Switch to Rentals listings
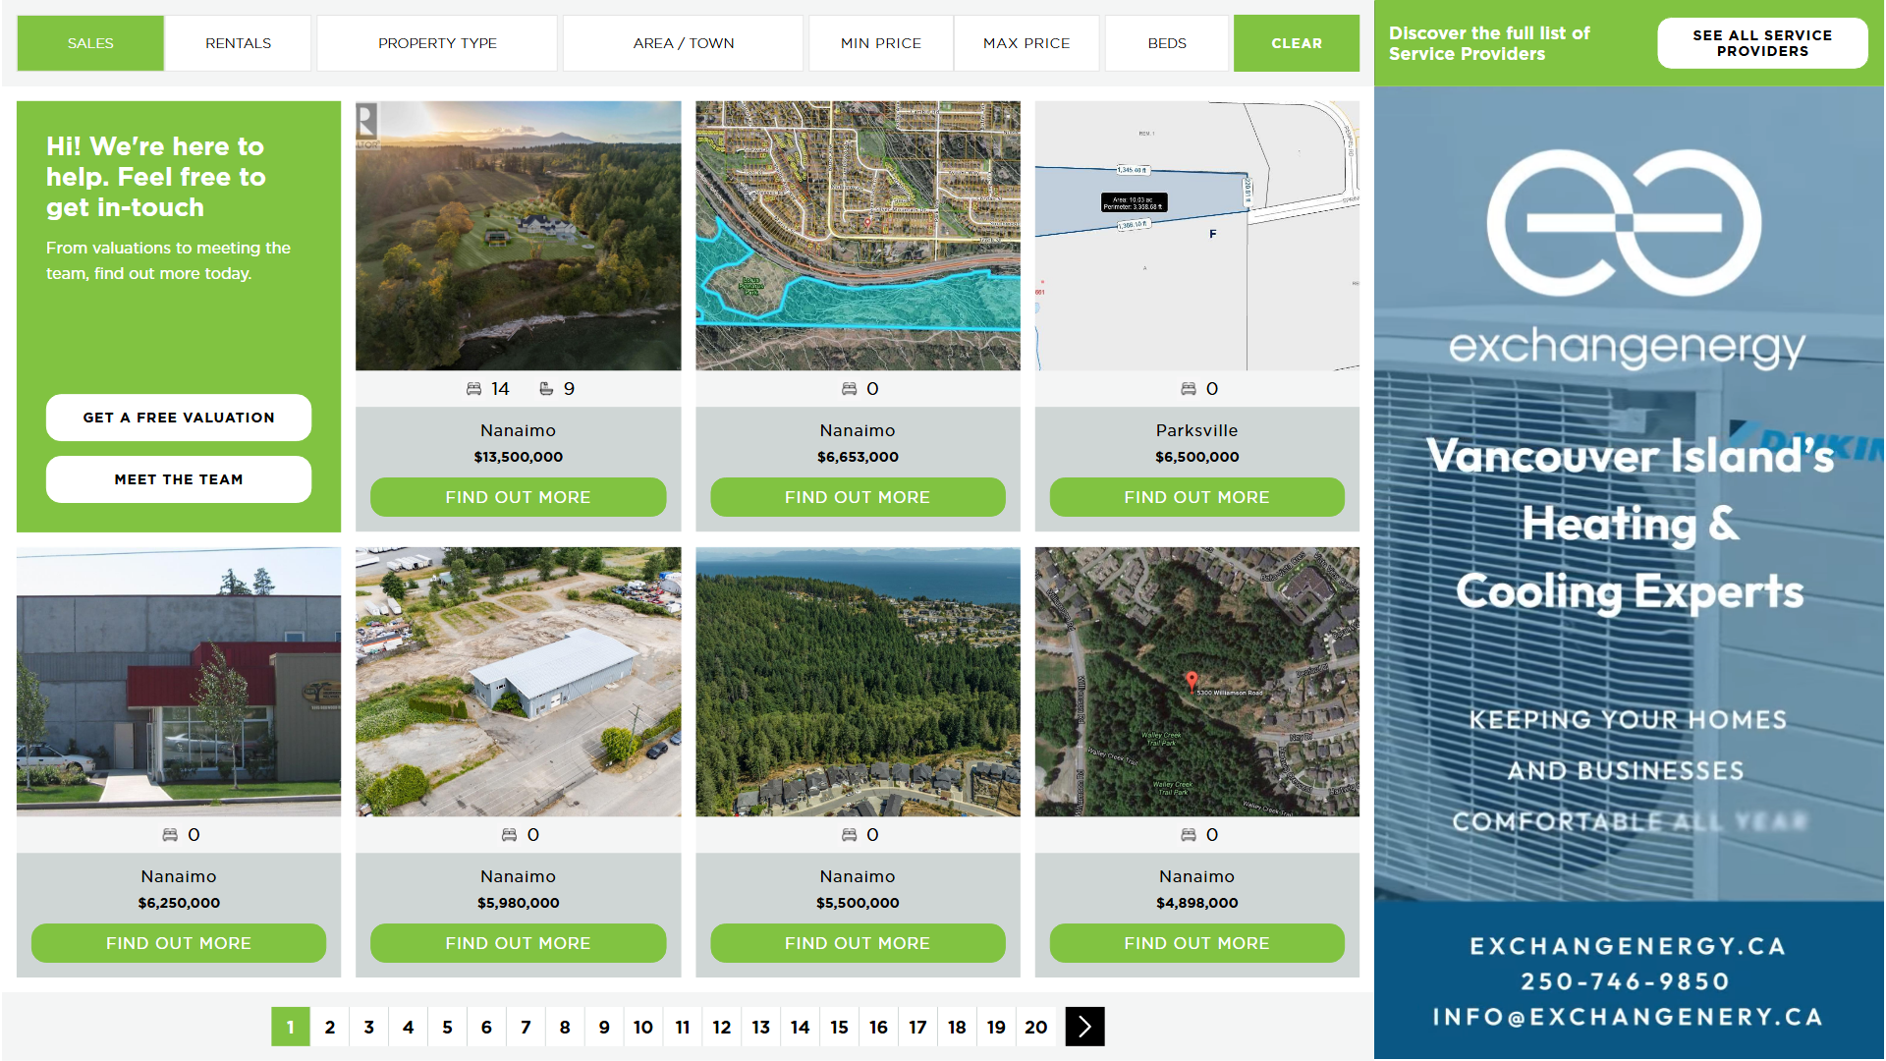The image size is (1886, 1061). pos(238,43)
